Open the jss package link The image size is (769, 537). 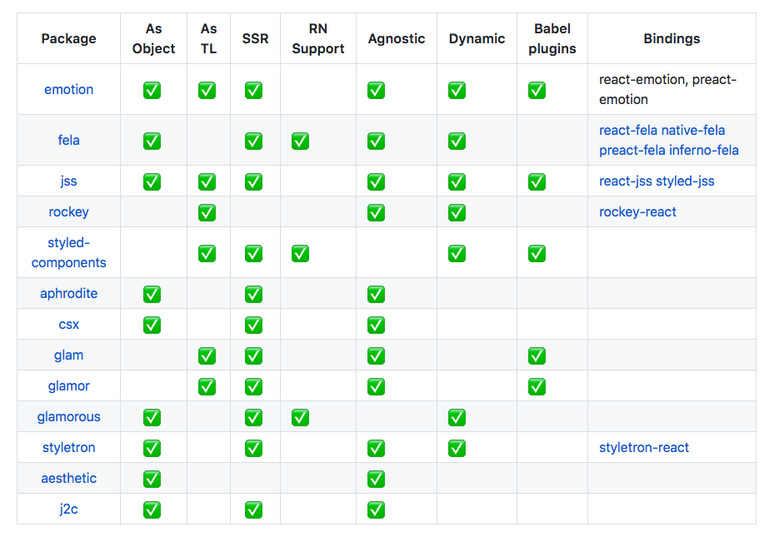click(68, 181)
